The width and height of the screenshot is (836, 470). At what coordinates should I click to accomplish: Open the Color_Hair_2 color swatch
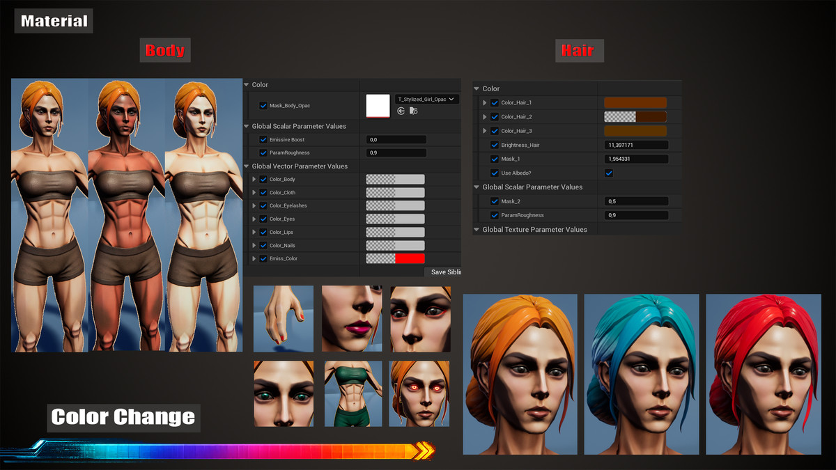635,117
